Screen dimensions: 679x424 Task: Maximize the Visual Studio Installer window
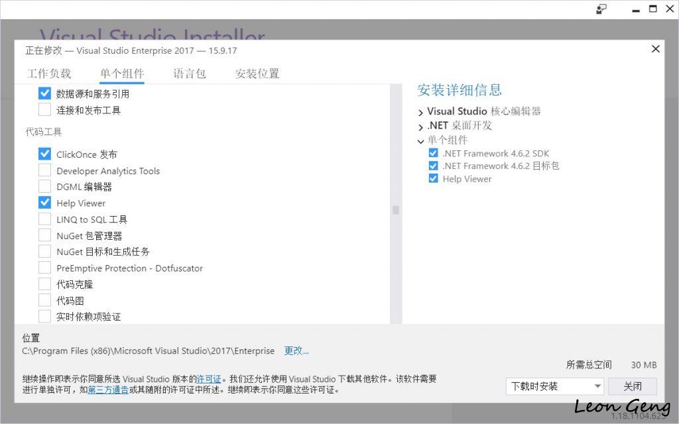pyautogui.click(x=652, y=9)
